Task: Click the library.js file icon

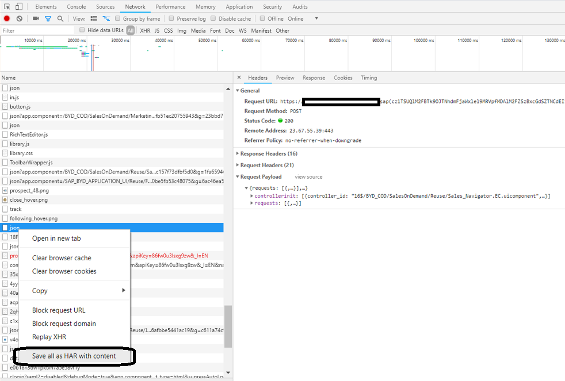Action: click(x=5, y=144)
